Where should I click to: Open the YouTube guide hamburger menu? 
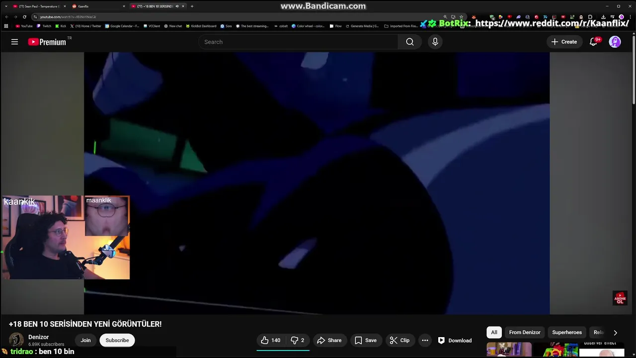point(14,42)
